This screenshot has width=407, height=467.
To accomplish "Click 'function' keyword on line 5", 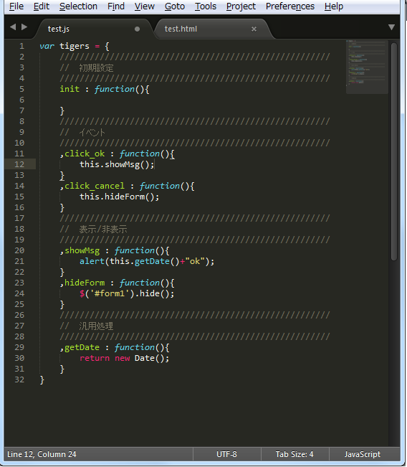I will pyautogui.click(x=115, y=89).
